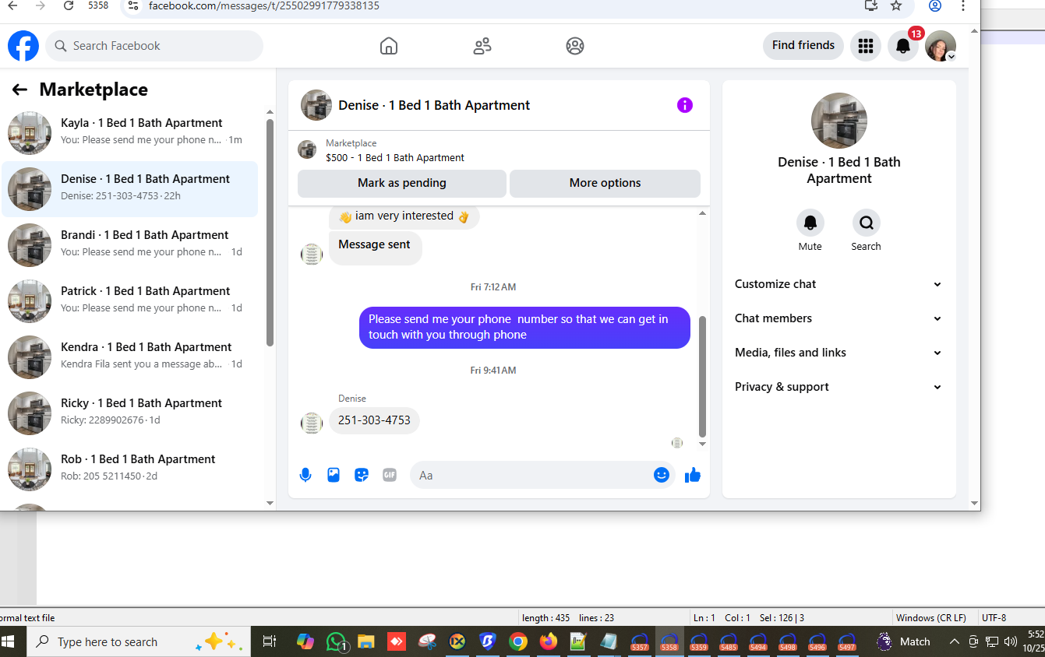Open Task View on the taskbar
This screenshot has height=657, width=1045.
(269, 641)
